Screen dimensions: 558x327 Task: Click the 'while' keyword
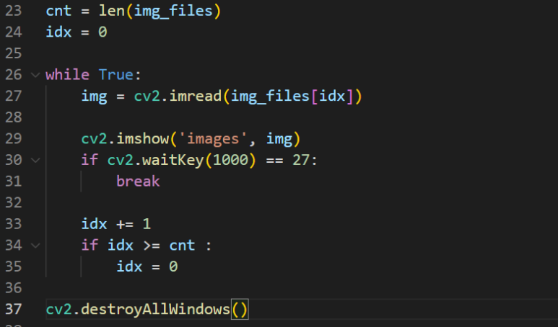point(68,75)
